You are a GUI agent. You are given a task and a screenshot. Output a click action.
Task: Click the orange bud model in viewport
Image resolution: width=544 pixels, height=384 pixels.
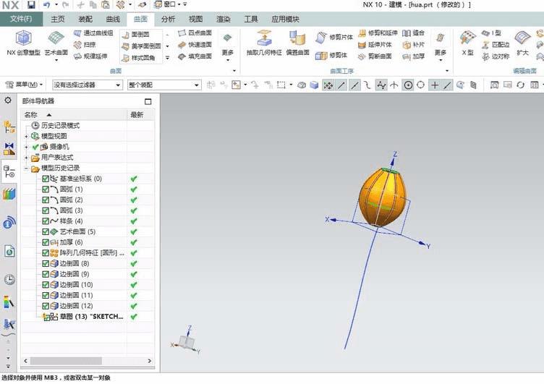pos(382,197)
